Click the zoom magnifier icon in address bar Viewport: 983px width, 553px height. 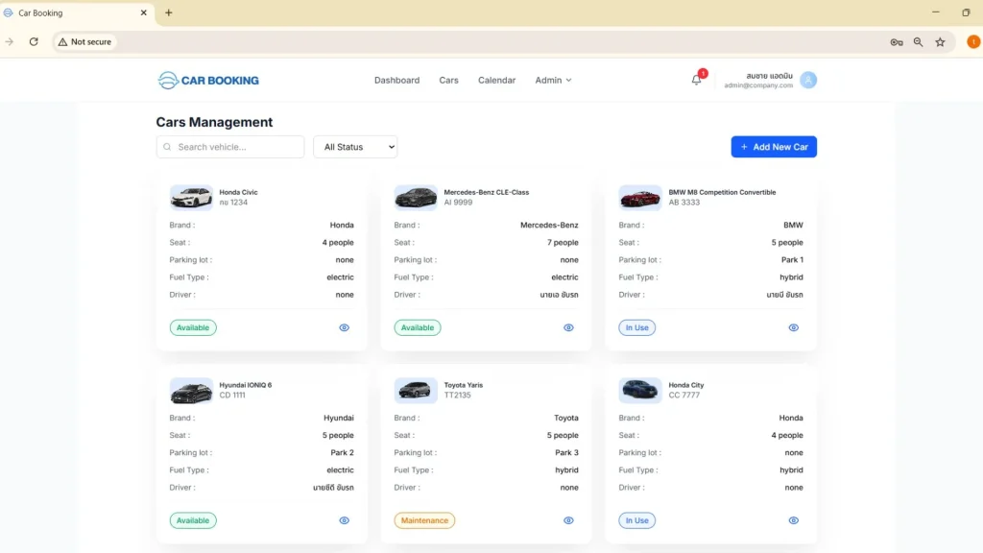click(x=918, y=41)
